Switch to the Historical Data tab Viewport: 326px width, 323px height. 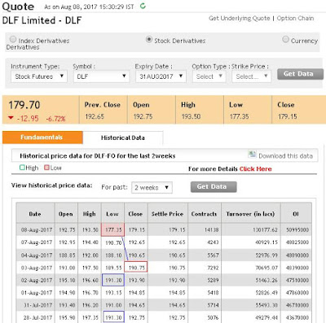(123, 137)
